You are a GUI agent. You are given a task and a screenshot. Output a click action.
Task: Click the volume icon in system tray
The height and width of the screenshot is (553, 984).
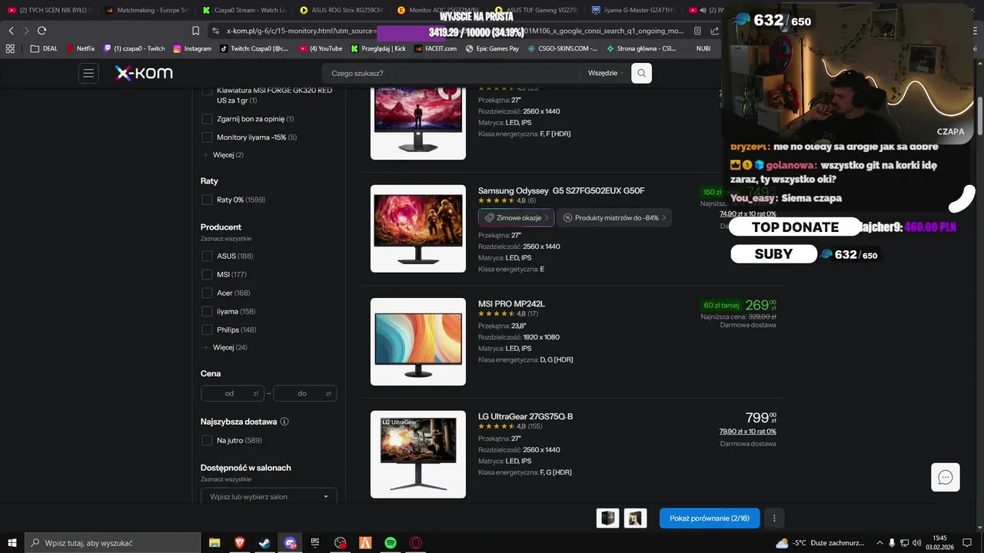917,543
